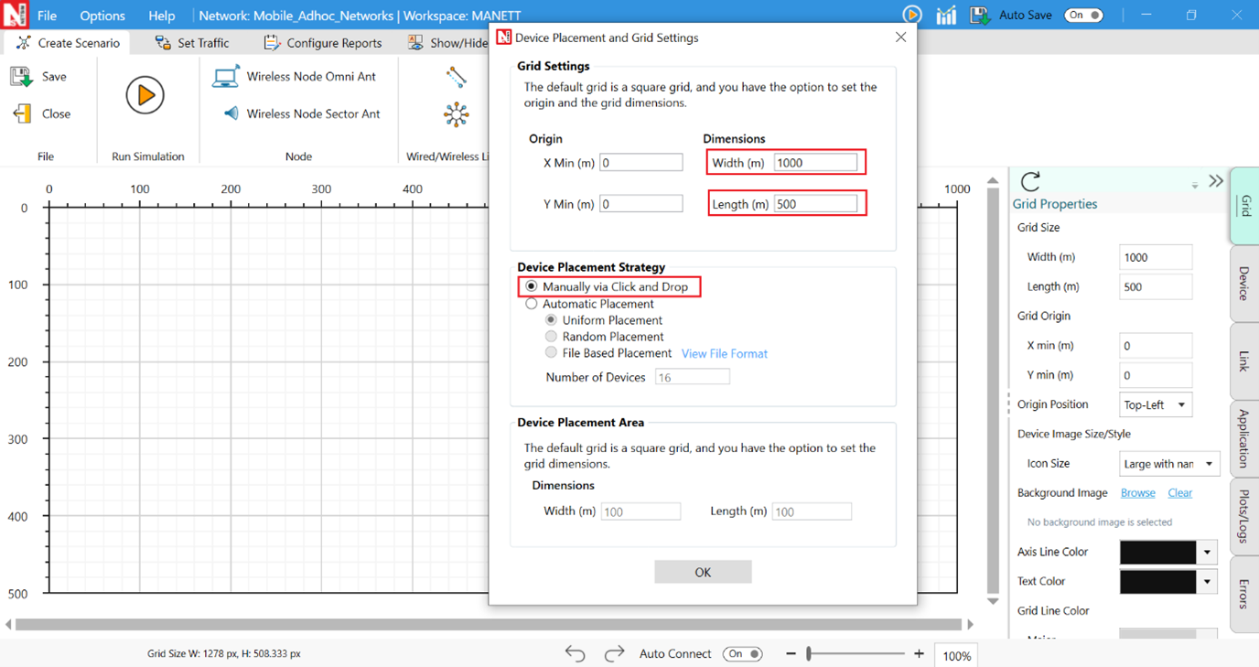The width and height of the screenshot is (1259, 667).
Task: Open the Icon Size dropdown
Action: coord(1169,464)
